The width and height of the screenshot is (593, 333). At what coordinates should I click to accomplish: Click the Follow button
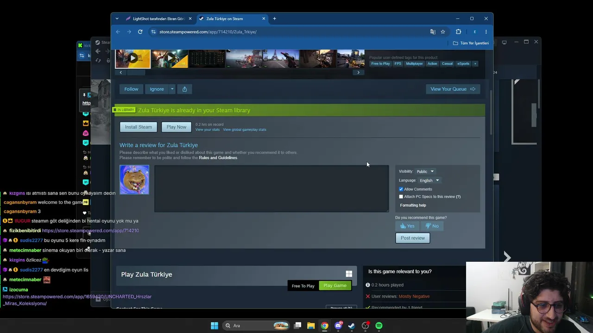(x=131, y=89)
